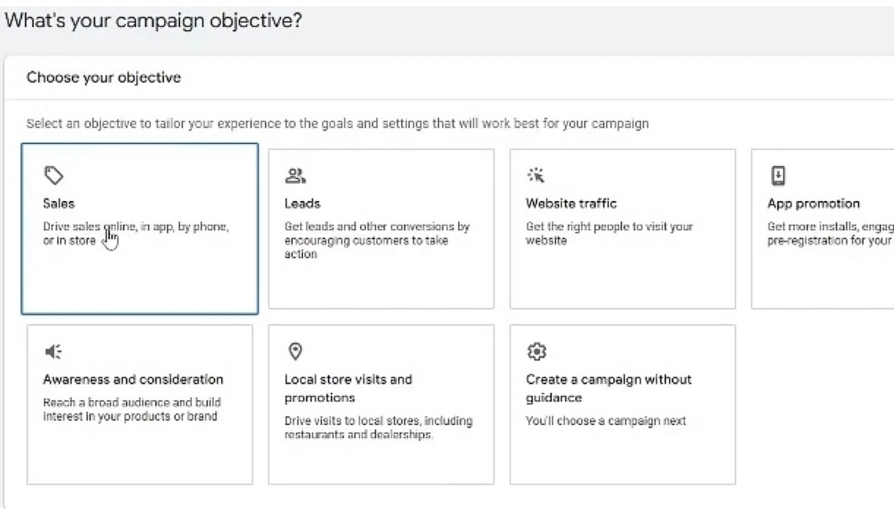894x514 pixels.
Task: Click the Local store location pin icon
Action: coord(295,351)
